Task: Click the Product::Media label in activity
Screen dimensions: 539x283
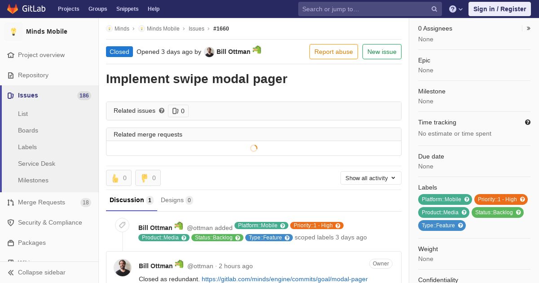Action: click(164, 238)
